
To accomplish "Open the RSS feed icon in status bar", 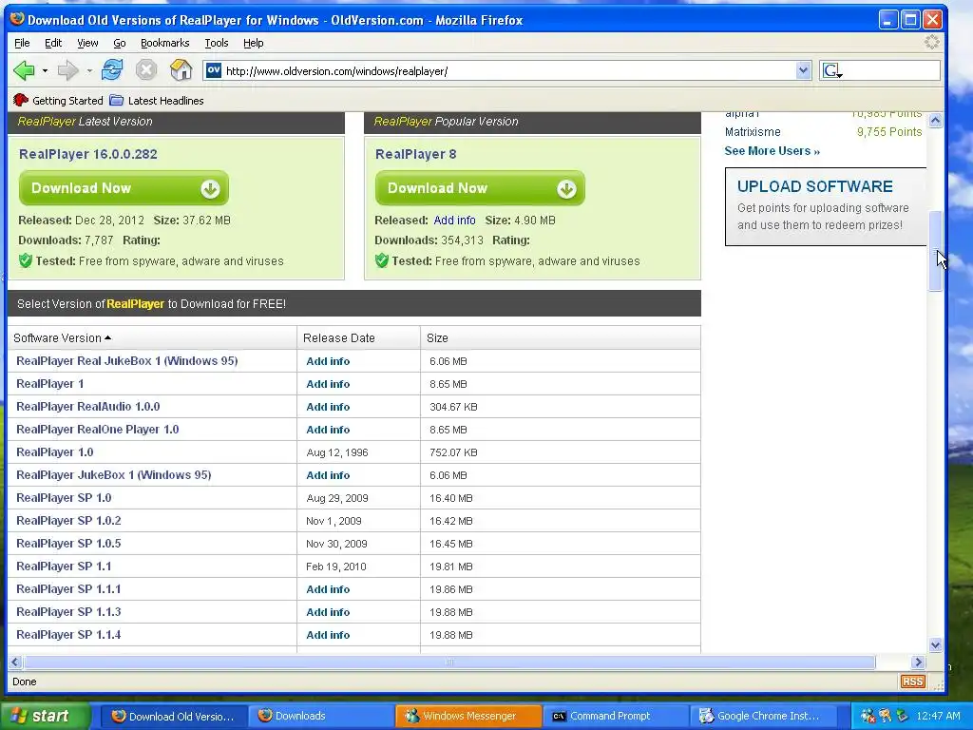I will (x=912, y=682).
